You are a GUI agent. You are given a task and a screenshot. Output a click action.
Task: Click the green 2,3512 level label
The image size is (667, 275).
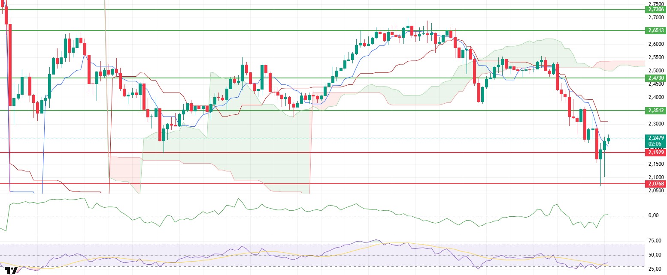click(655, 111)
